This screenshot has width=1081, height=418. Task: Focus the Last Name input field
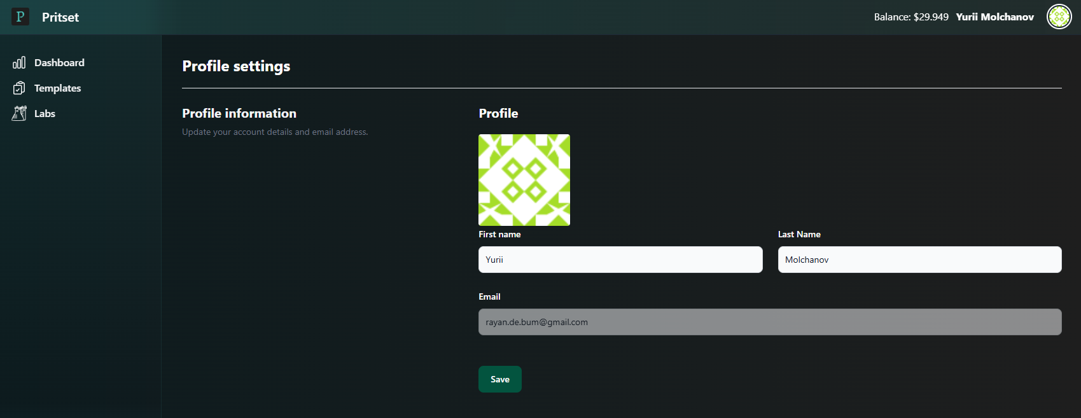[919, 260]
